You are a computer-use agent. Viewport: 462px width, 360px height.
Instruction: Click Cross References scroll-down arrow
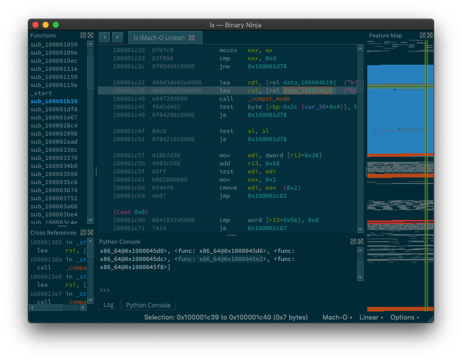click(x=91, y=300)
